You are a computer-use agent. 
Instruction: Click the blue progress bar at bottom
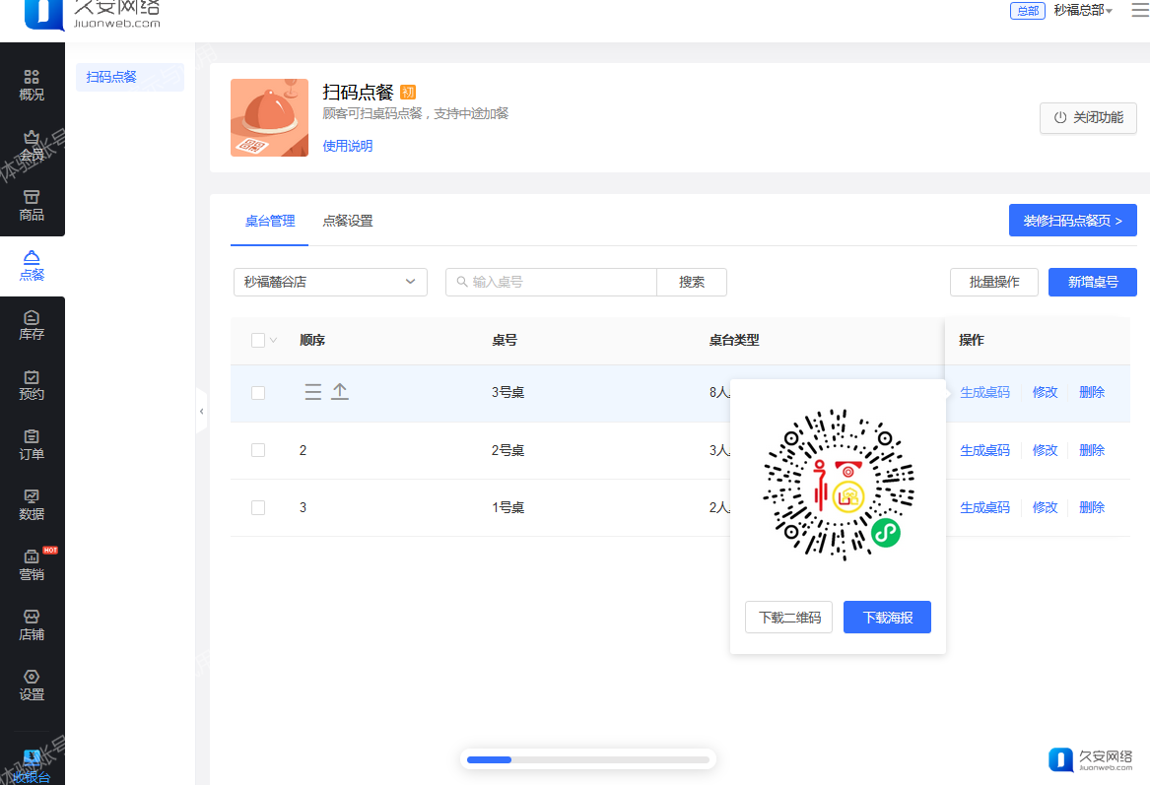tap(489, 760)
